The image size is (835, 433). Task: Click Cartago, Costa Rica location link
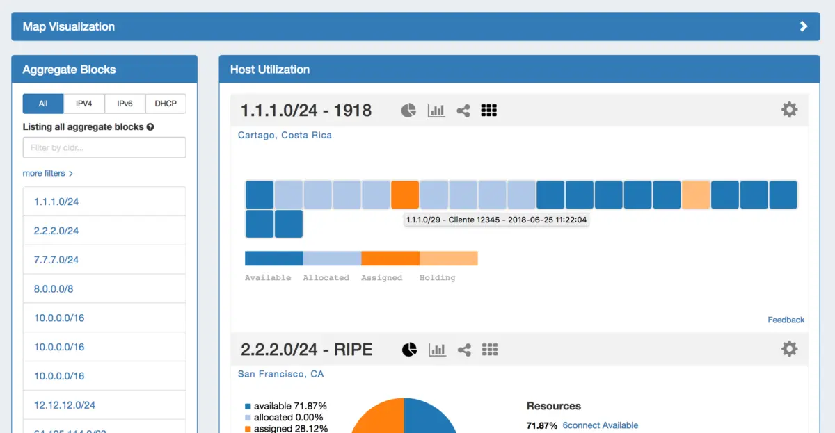pyautogui.click(x=285, y=135)
